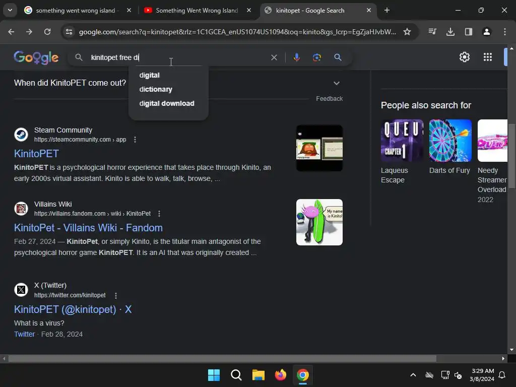Show hidden system tray icons
Screen dimensions: 516x387
[413, 375]
